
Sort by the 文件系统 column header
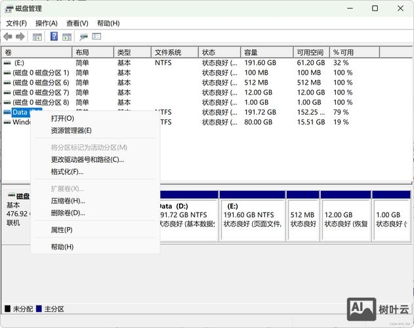[x=175, y=52]
